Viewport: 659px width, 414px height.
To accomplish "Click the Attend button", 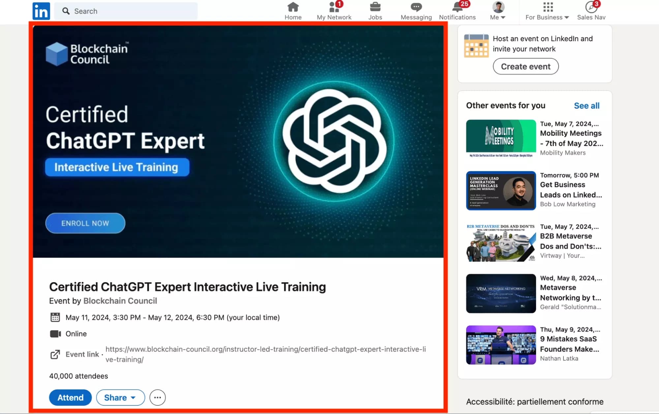I will click(70, 397).
